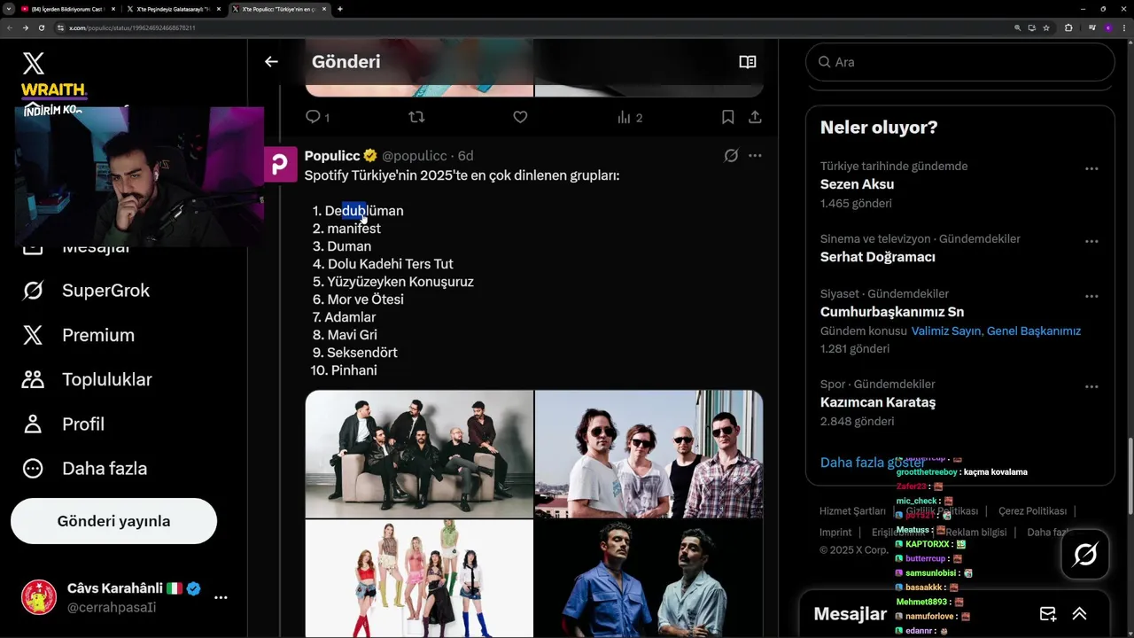Open Populicc's profile avatar

click(280, 164)
